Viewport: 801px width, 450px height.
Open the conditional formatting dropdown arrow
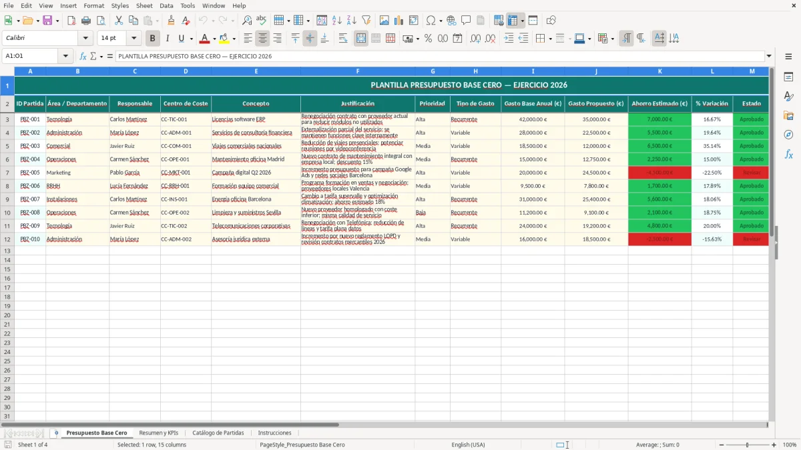click(x=613, y=39)
